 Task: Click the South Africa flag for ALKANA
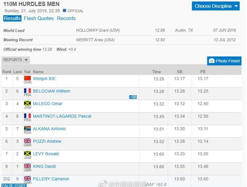click(x=27, y=128)
